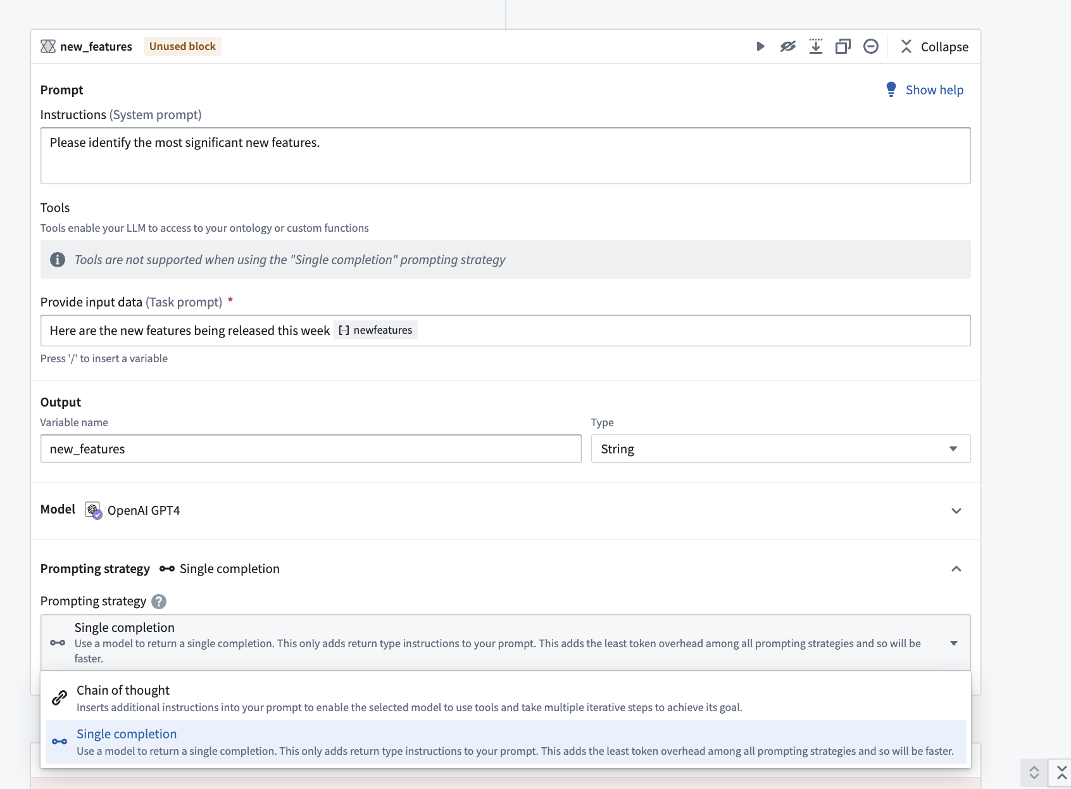Click the download-arrow icon in block header
This screenshot has height=789, width=1071.
(x=816, y=46)
